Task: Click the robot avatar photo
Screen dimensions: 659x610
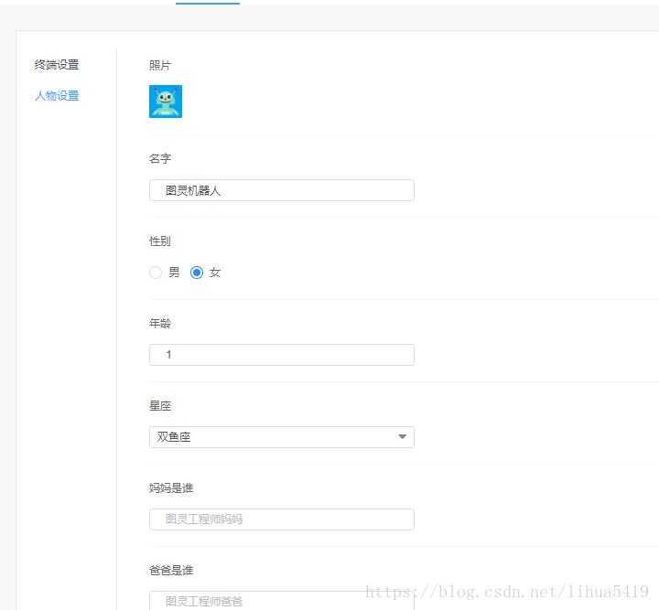Action: click(166, 102)
